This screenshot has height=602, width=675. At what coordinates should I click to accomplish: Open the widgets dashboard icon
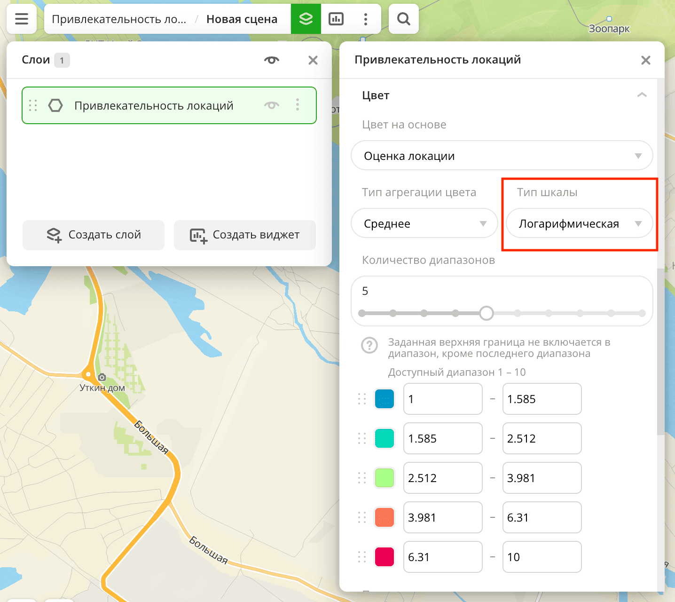point(336,19)
